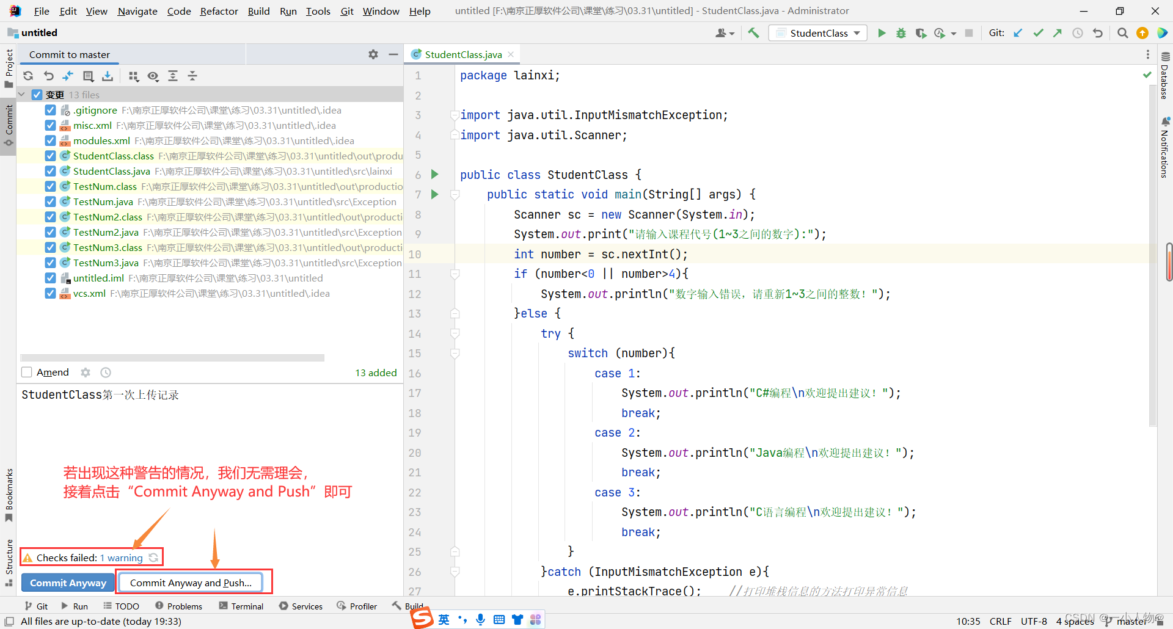
Task: Hide the Commit tool window with minus icon
Action: [393, 54]
